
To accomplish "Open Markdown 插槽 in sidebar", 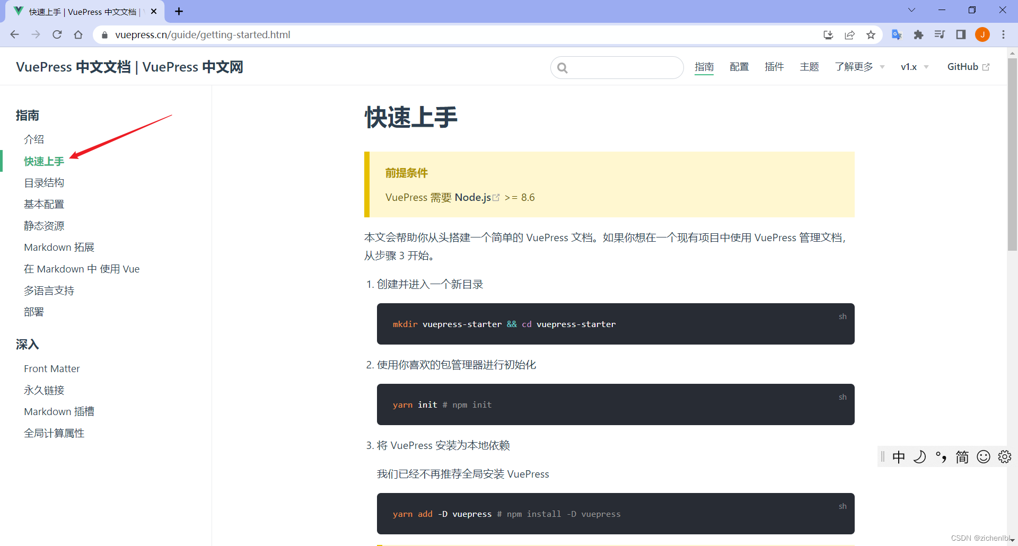I will pyautogui.click(x=59, y=411).
